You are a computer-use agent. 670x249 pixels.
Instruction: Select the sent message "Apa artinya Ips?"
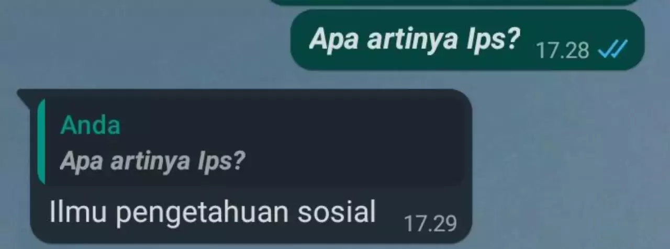coord(415,38)
